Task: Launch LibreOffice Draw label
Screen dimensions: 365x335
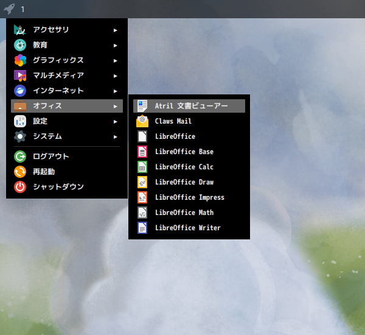Action: tap(184, 182)
